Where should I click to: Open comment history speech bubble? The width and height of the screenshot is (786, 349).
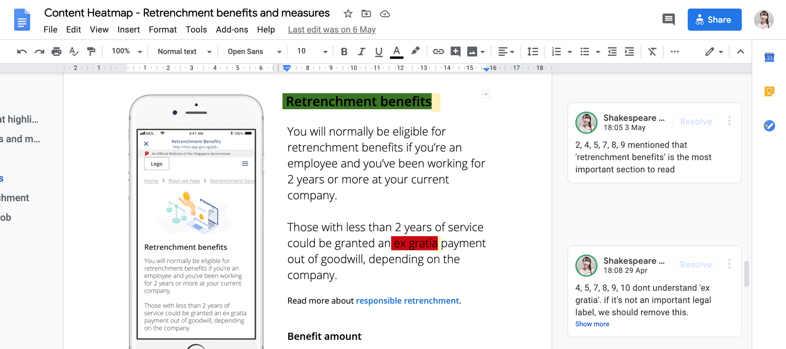click(x=669, y=19)
